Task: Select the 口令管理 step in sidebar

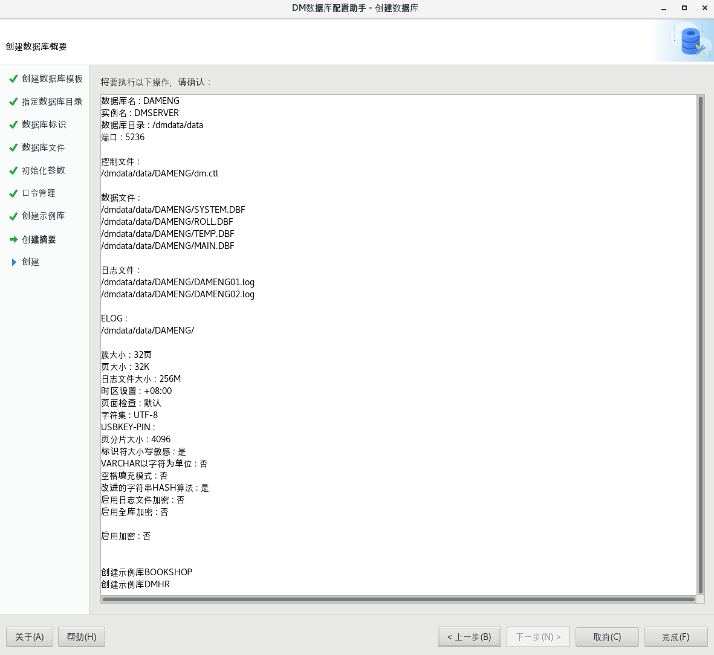Action: pos(38,193)
